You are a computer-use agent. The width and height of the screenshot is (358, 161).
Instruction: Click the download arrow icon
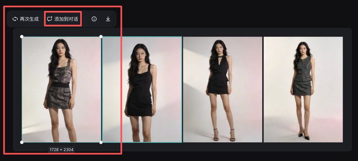[108, 19]
